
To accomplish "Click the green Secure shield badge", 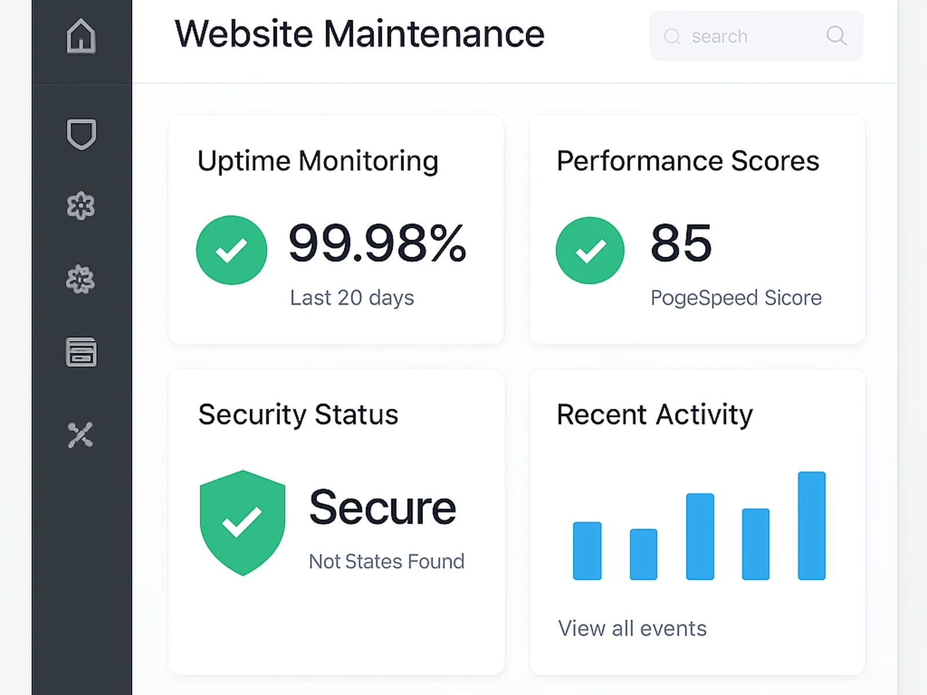I will pyautogui.click(x=243, y=521).
